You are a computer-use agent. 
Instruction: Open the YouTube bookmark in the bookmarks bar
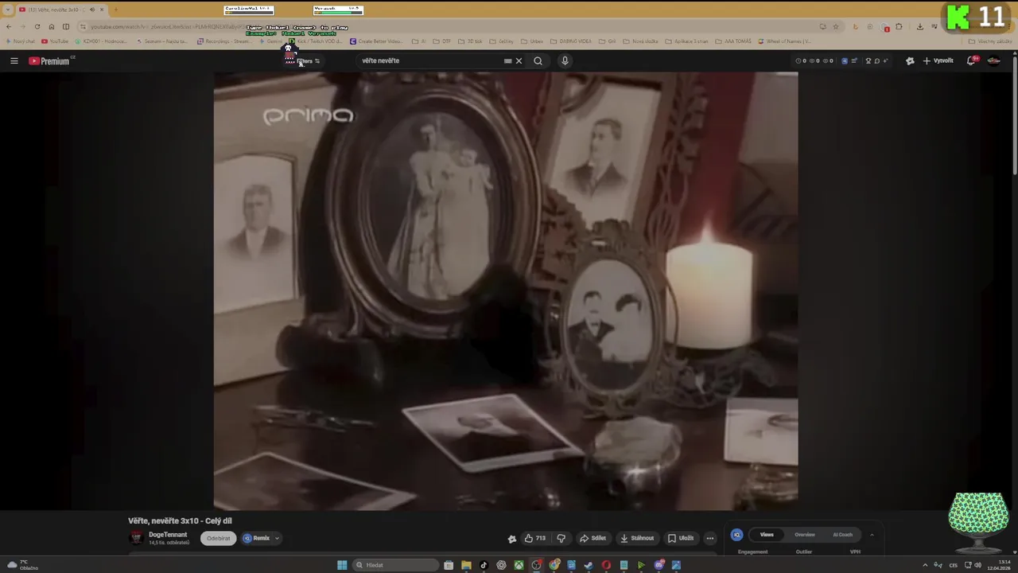coord(56,41)
